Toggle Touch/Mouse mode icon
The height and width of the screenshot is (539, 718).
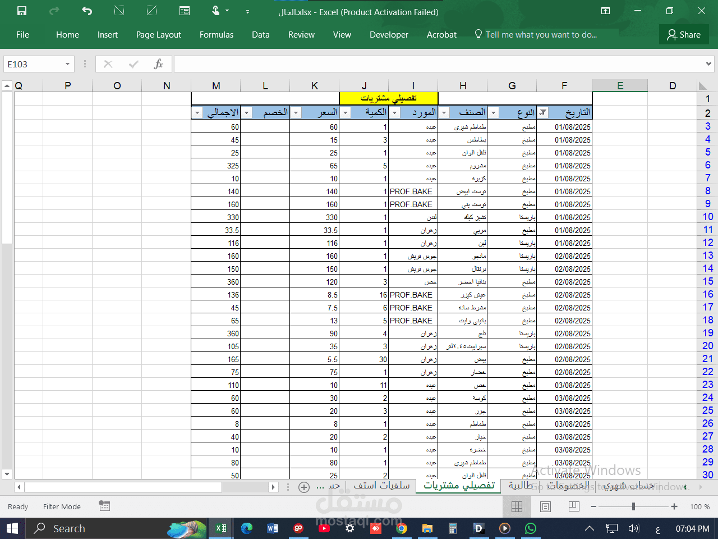pos(216,11)
